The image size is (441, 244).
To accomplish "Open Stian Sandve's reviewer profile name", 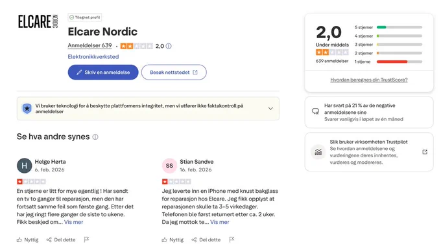I will coord(197,162).
